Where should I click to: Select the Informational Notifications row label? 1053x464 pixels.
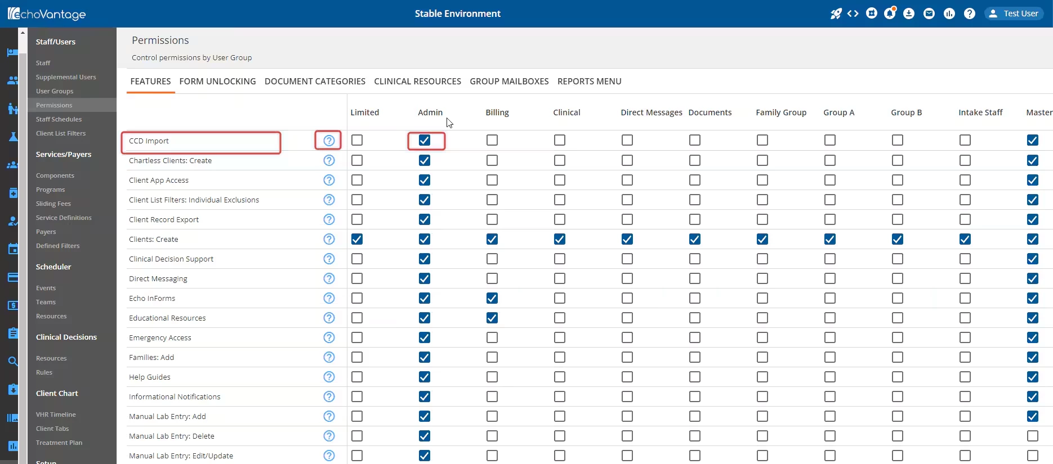click(x=175, y=397)
